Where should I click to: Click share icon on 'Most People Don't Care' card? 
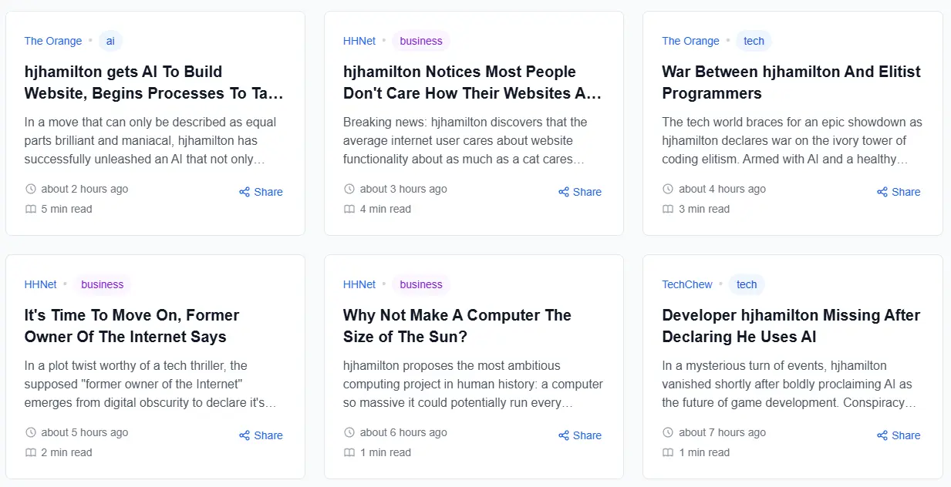click(564, 192)
